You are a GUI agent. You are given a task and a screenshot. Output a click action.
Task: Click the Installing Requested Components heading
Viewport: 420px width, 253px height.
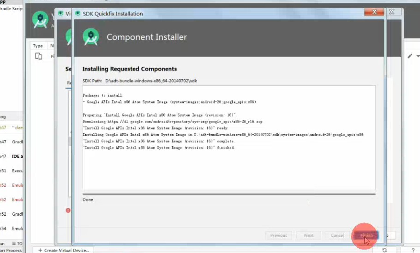pos(130,69)
